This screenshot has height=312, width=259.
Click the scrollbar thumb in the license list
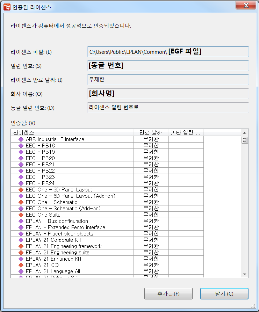click(x=245, y=140)
